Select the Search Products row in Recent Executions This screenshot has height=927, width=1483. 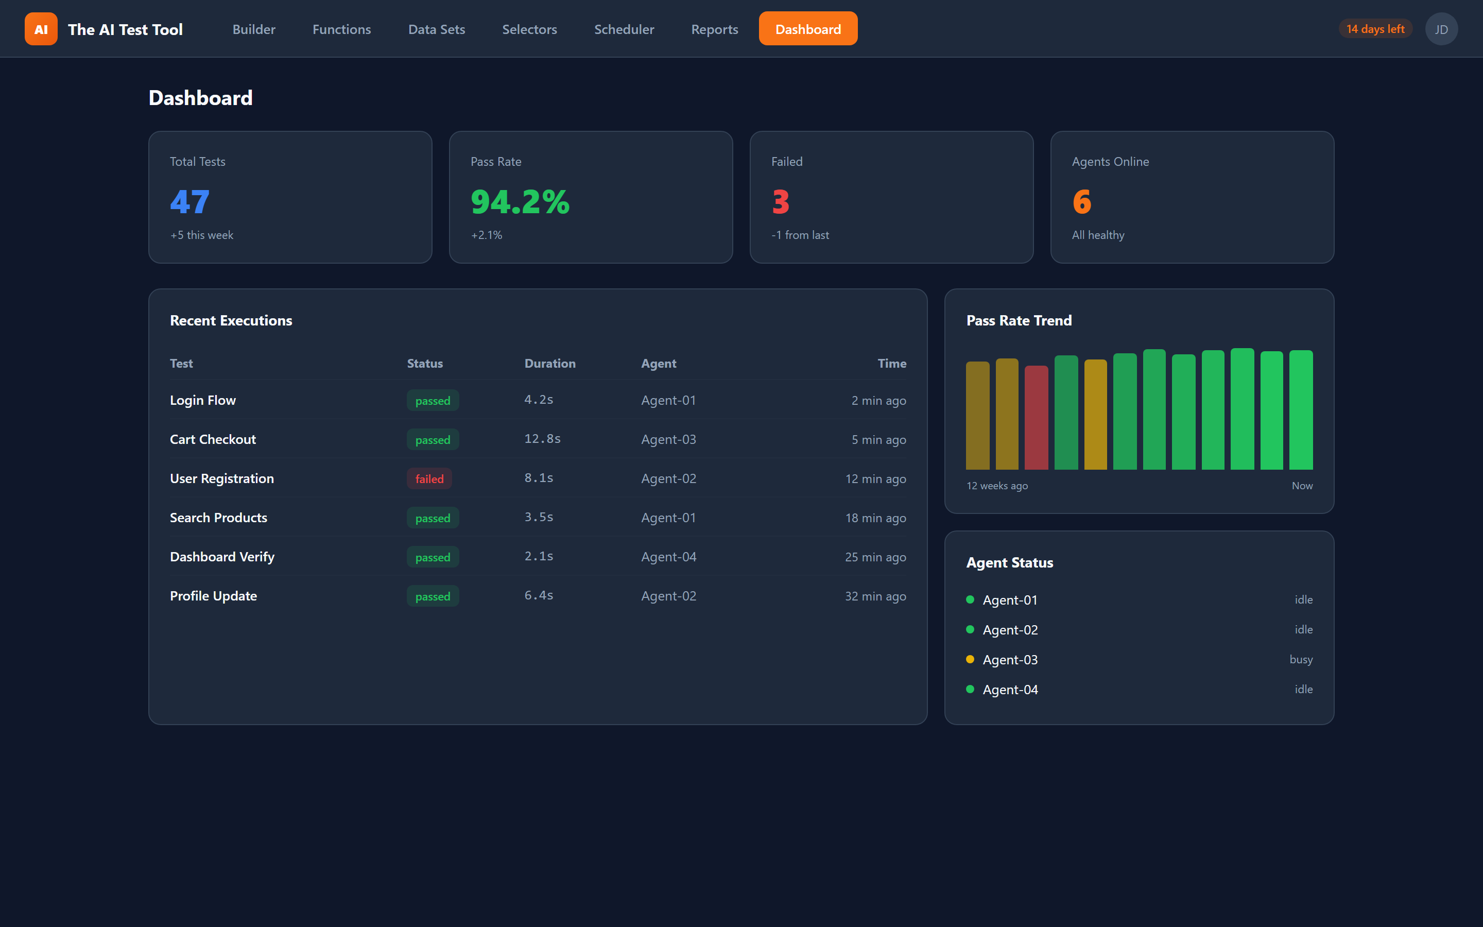pos(218,518)
